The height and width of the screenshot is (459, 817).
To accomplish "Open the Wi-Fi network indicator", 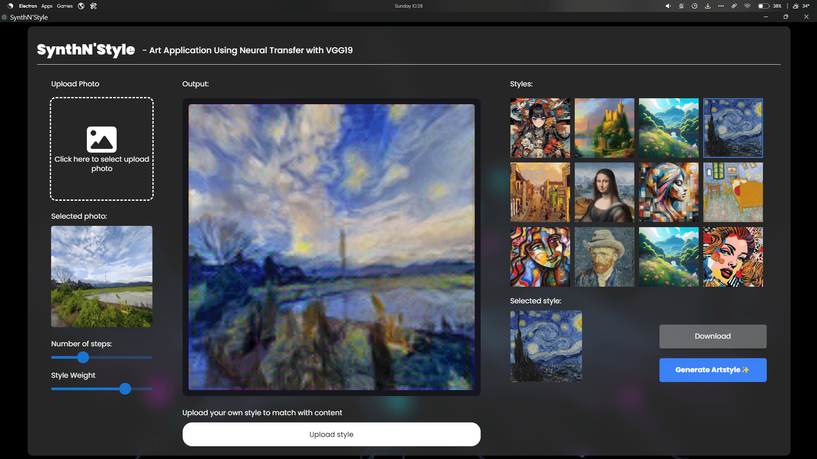I will (747, 6).
